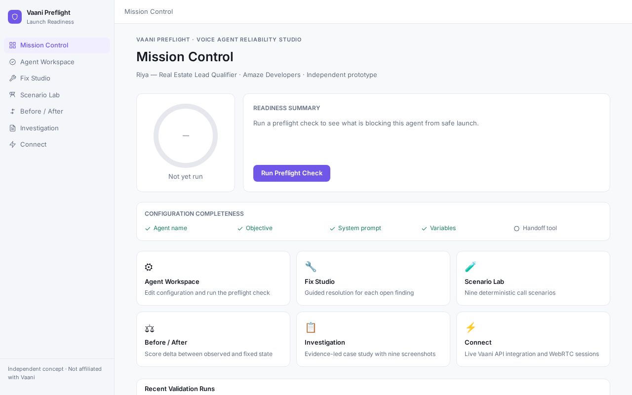
Task: Run the Preflight Check
Action: pyautogui.click(x=292, y=173)
